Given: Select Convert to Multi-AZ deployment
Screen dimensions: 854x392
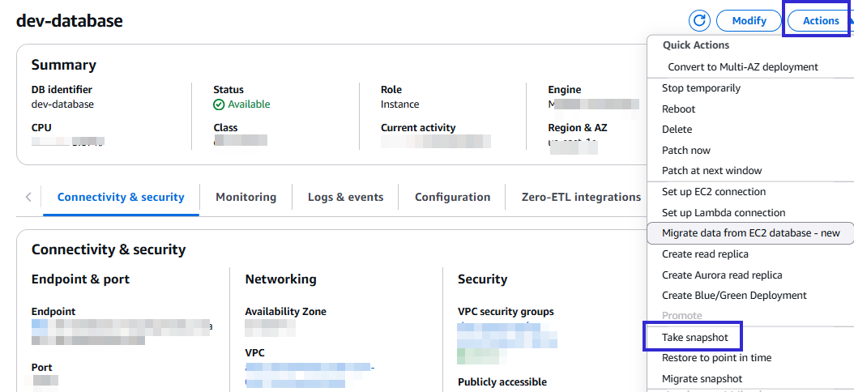Looking at the screenshot, I should tap(743, 67).
